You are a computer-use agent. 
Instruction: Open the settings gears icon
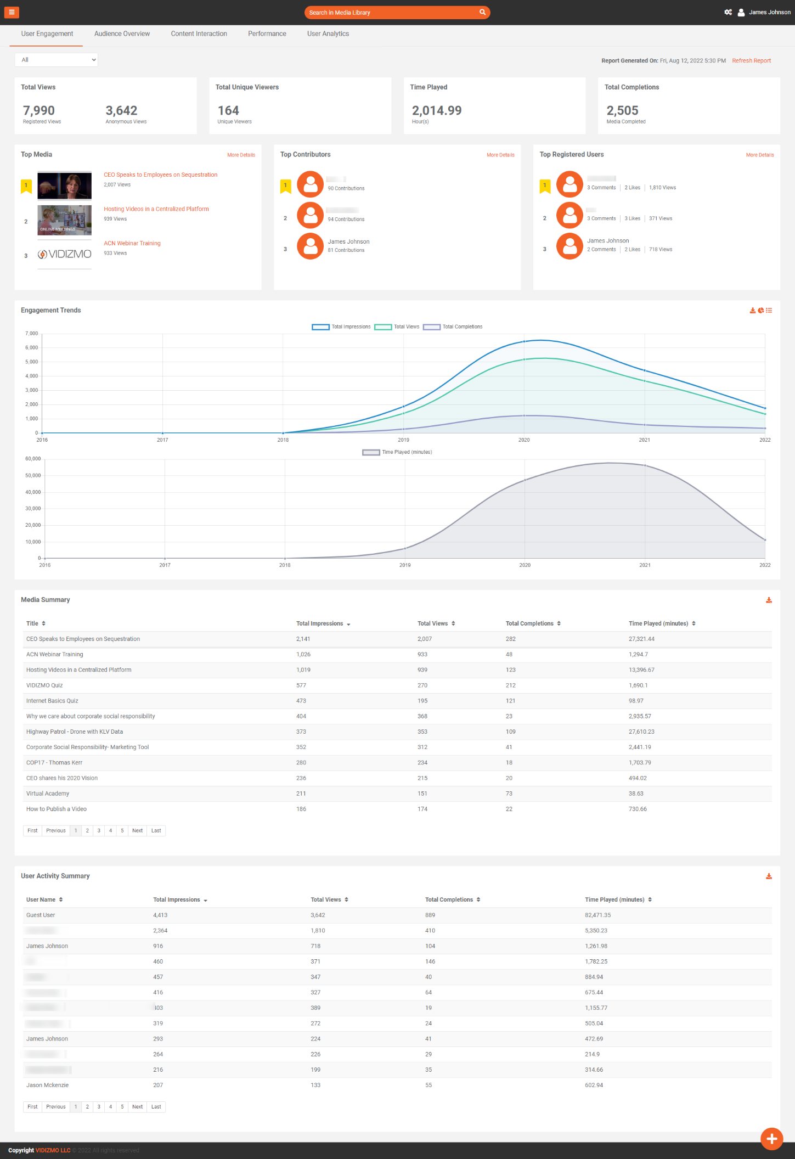pyautogui.click(x=728, y=12)
